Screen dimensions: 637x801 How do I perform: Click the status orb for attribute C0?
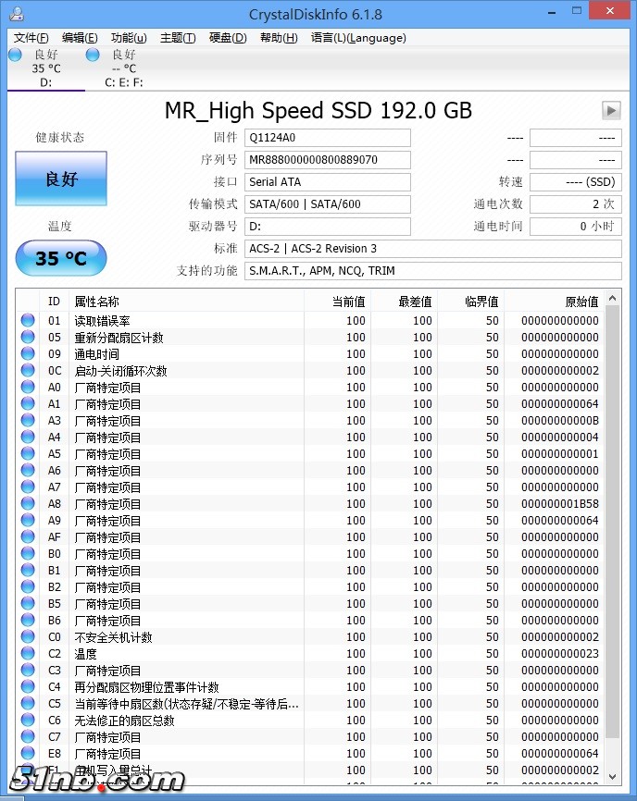28,637
